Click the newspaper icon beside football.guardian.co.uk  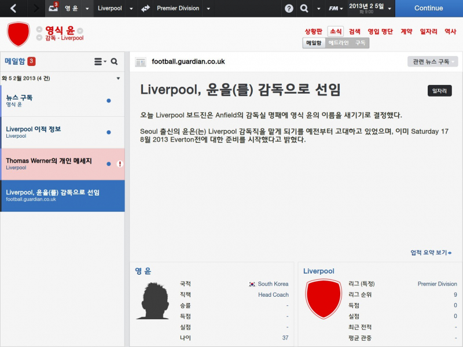click(141, 62)
